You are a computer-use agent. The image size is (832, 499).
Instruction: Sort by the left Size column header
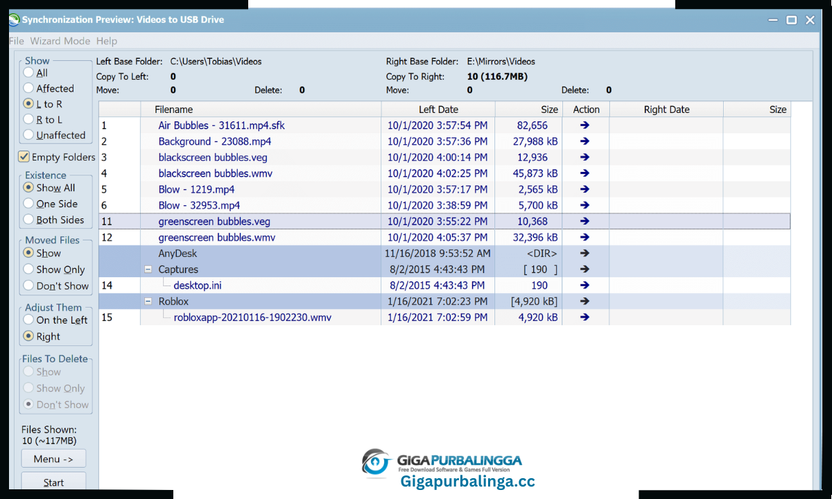[x=528, y=110]
